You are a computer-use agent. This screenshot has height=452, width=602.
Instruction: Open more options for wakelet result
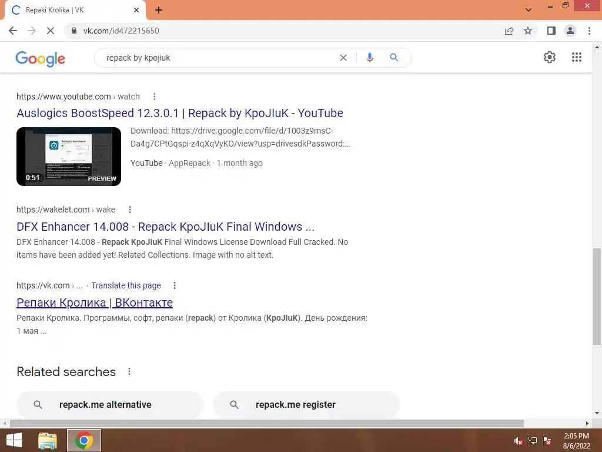[x=130, y=210]
